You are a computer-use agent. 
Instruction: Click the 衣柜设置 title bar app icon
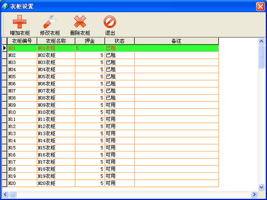click(x=5, y=6)
